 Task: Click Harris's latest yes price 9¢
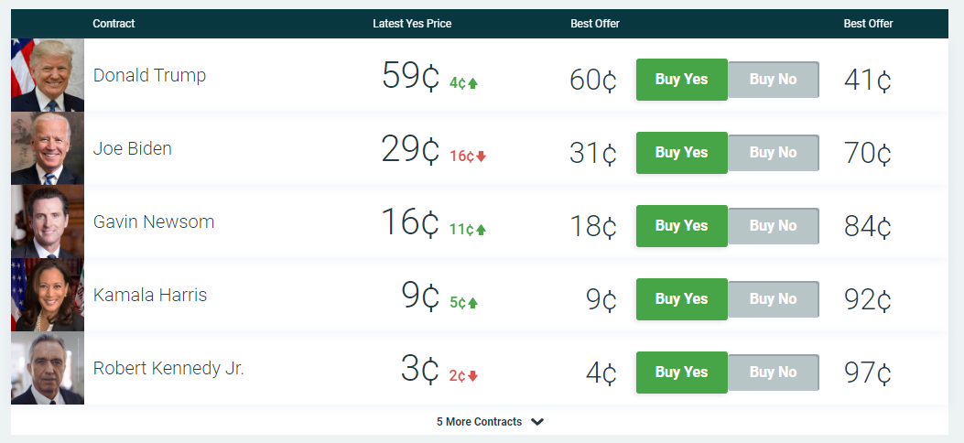420,296
